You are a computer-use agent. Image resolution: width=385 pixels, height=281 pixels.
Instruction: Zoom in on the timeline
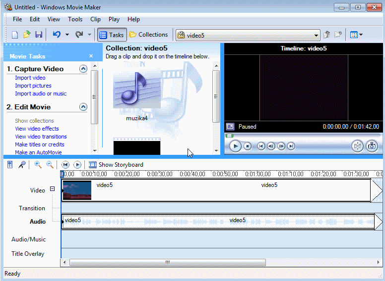(38, 165)
